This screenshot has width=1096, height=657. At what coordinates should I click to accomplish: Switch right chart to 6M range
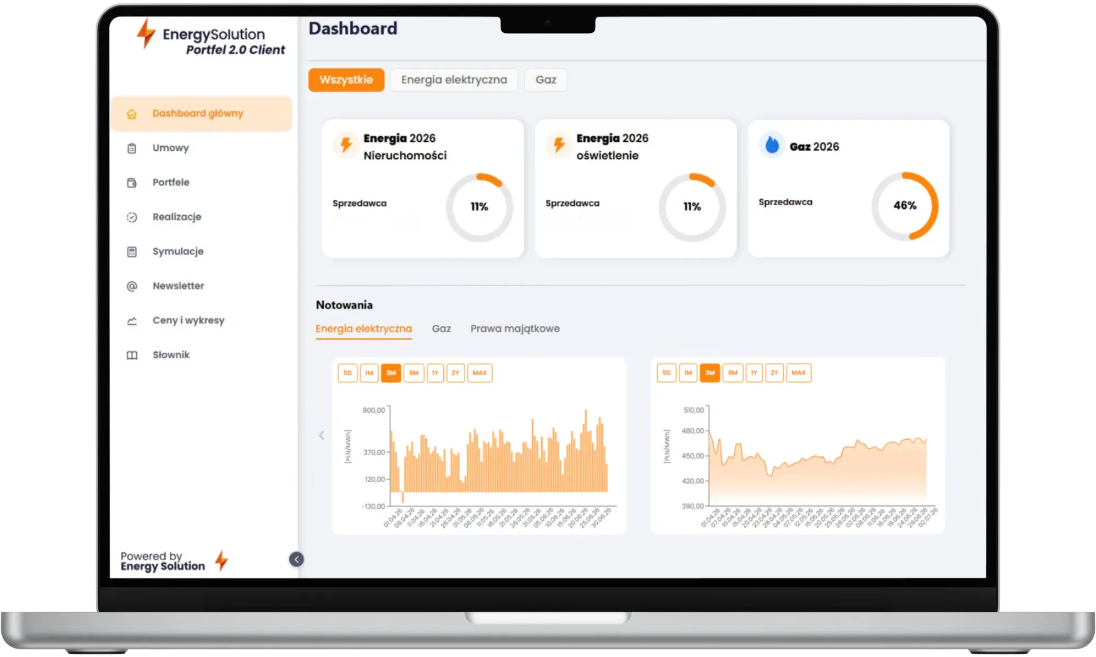point(733,373)
